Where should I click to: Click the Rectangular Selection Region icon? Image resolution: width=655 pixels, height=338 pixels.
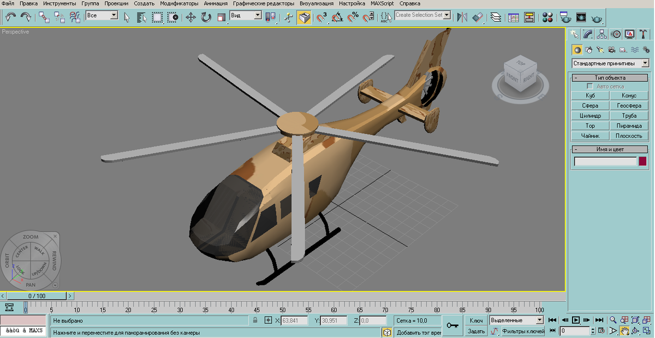(x=157, y=17)
